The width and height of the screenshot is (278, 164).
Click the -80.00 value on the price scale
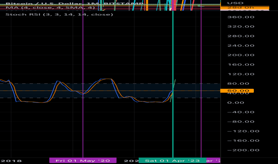coord(241,122)
